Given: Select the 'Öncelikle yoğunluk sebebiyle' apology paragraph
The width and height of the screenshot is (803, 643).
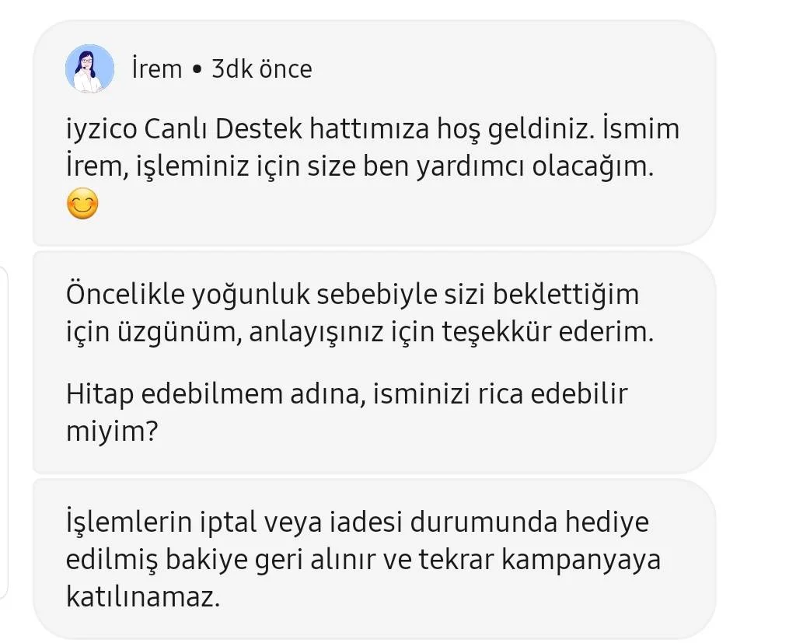Looking at the screenshot, I should pos(359,313).
